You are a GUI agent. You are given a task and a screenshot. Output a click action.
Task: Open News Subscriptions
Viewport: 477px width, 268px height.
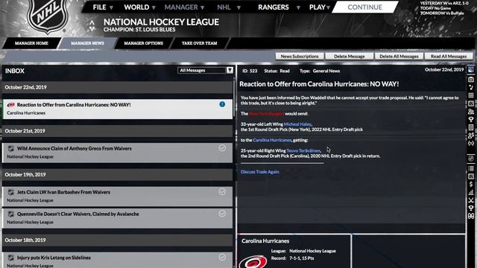(300, 57)
